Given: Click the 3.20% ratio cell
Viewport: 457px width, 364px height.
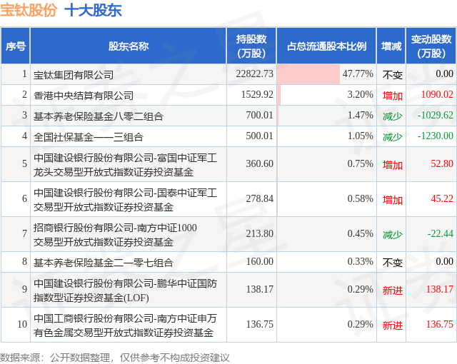Looking at the screenshot, I should [x=326, y=95].
